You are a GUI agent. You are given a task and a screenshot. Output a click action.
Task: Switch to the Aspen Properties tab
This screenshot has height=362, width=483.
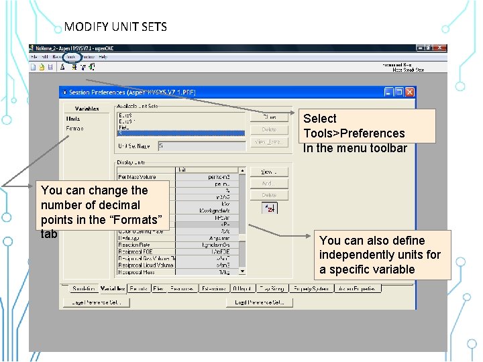coord(358,289)
